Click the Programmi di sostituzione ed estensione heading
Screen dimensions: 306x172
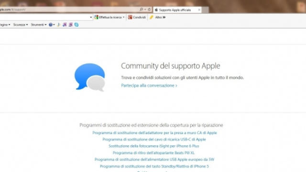(151, 125)
